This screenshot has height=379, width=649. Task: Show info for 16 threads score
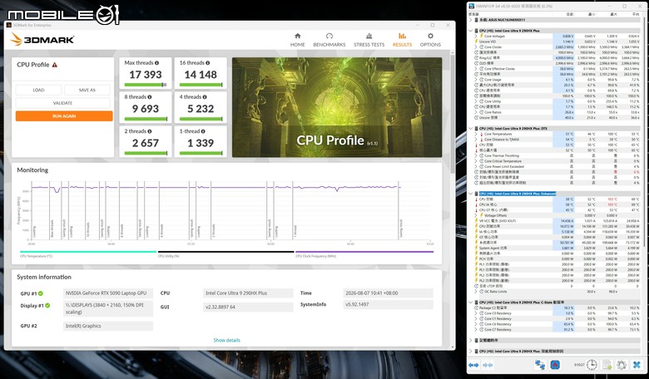pos(208,63)
